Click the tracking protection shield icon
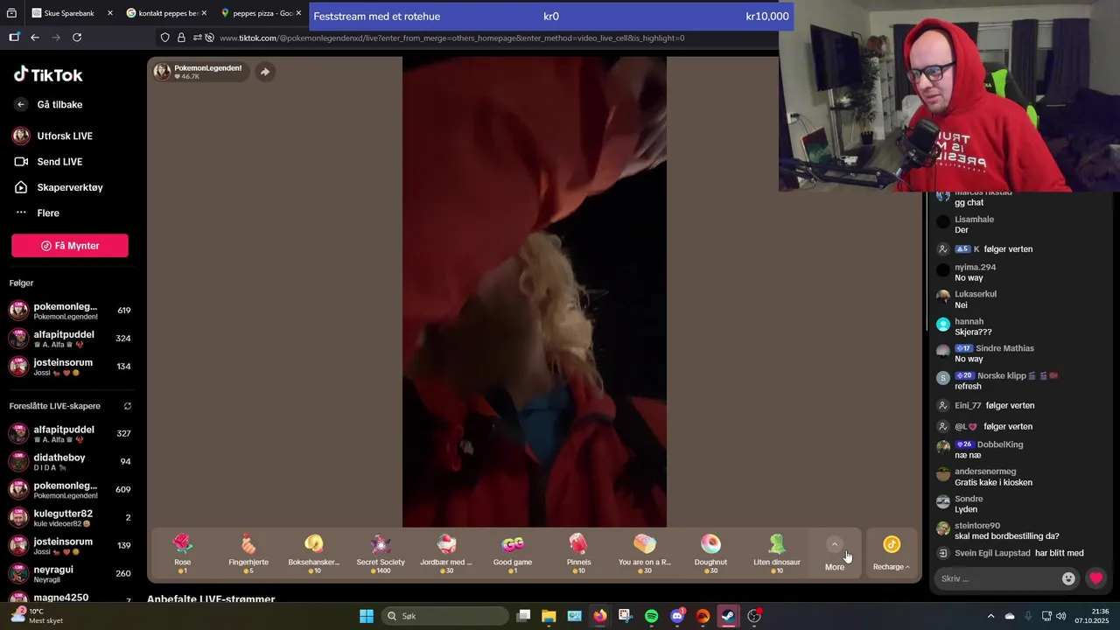The height and width of the screenshot is (630, 1120). pyautogui.click(x=165, y=38)
